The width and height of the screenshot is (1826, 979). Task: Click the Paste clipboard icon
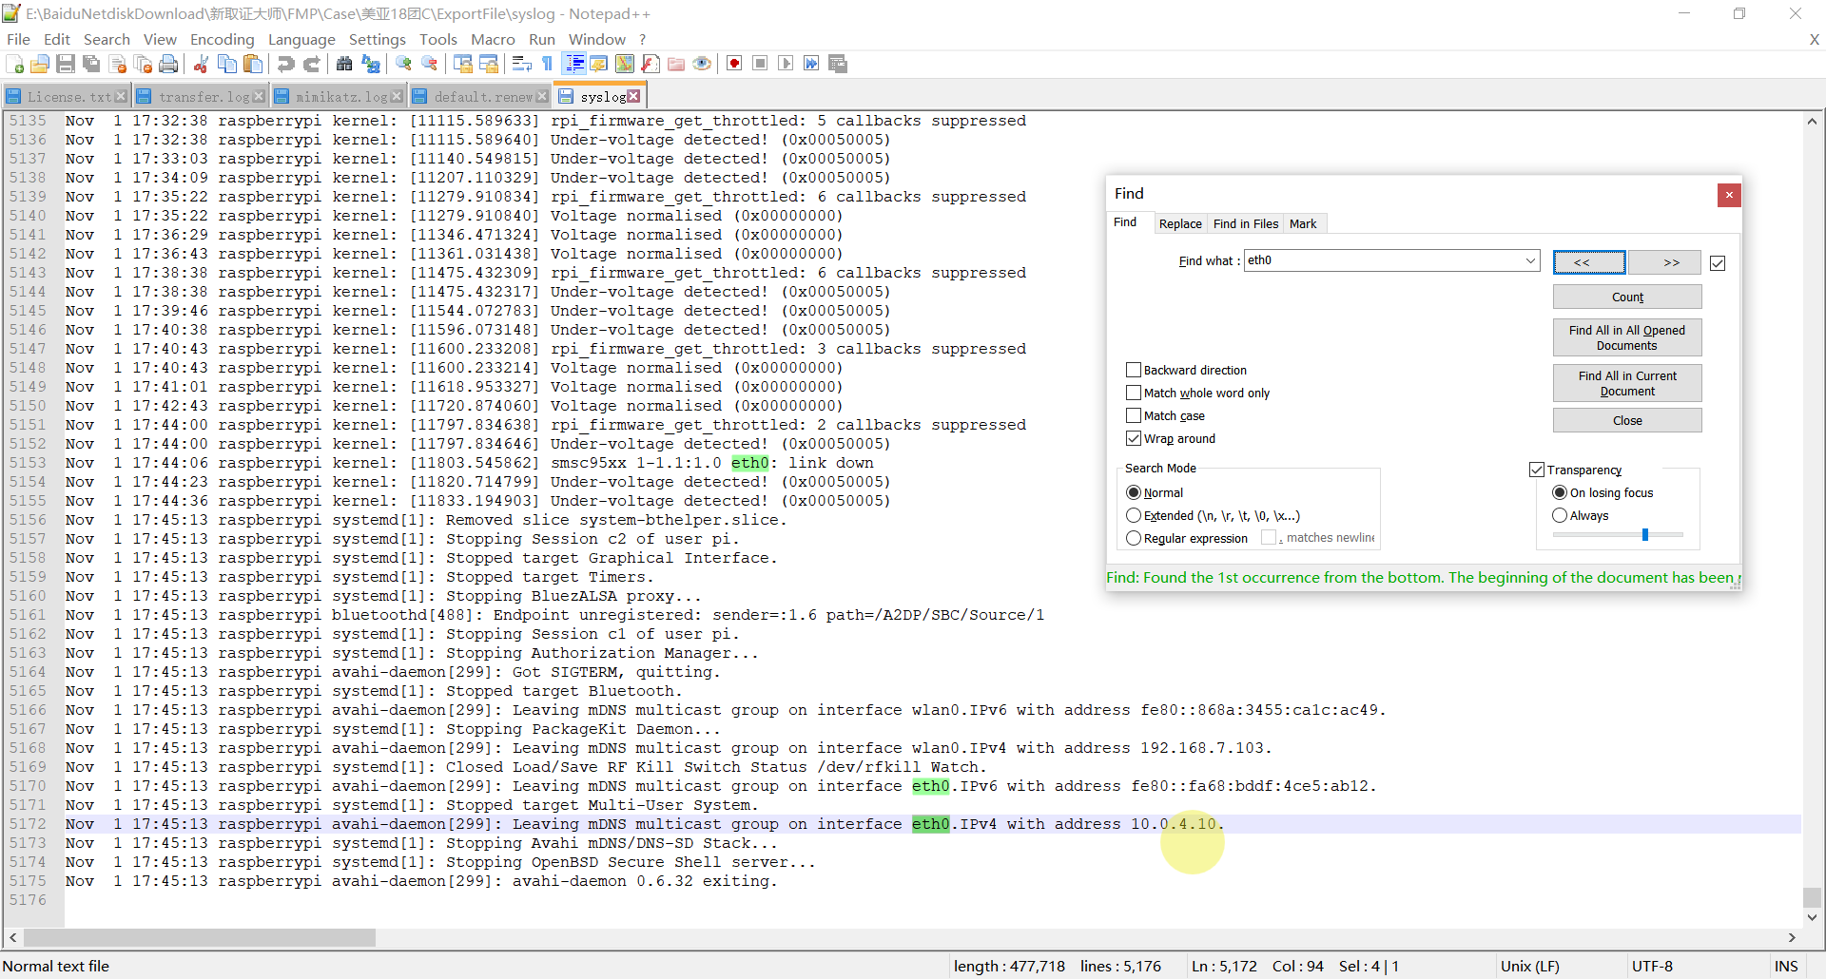pos(253,64)
